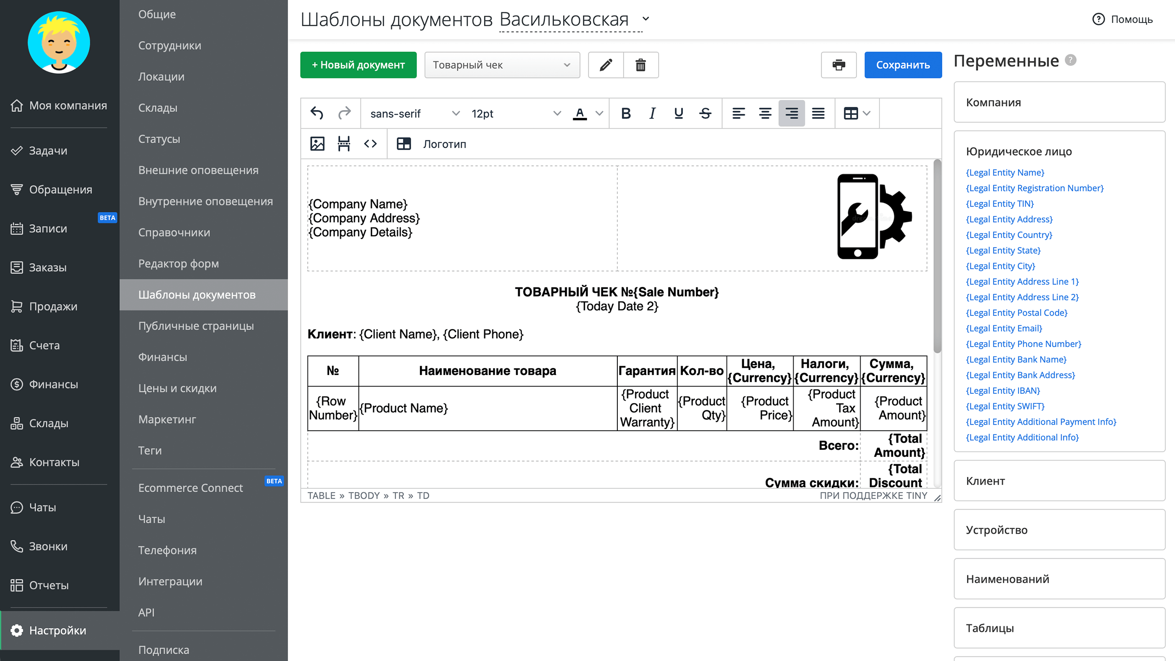The image size is (1175, 661).
Task: Insert the {Legal Entity Email} variable
Action: click(1004, 328)
